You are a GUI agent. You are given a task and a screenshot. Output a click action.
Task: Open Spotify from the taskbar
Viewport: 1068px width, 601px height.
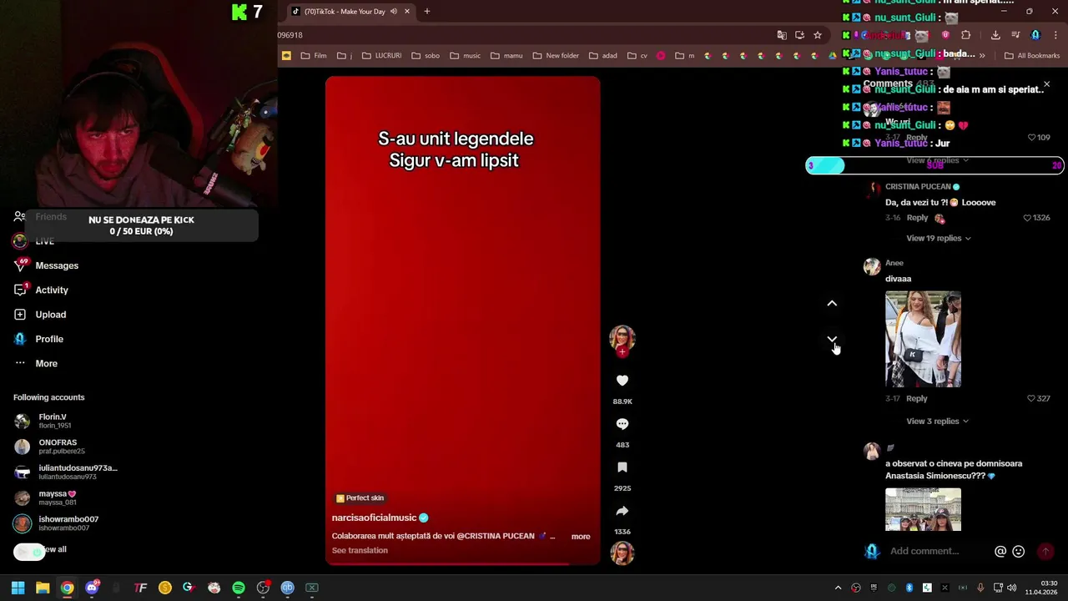point(239,588)
